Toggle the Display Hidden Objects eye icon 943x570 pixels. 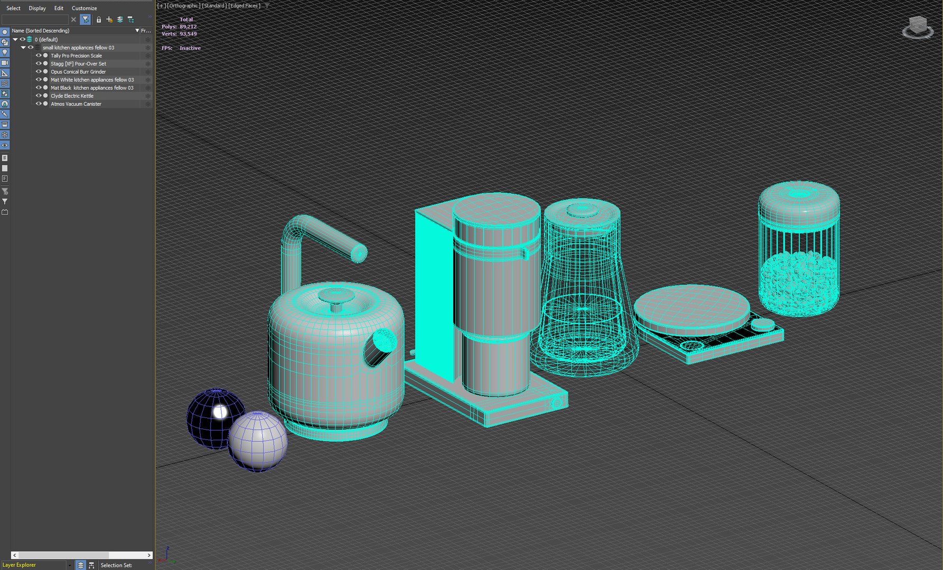(5, 145)
